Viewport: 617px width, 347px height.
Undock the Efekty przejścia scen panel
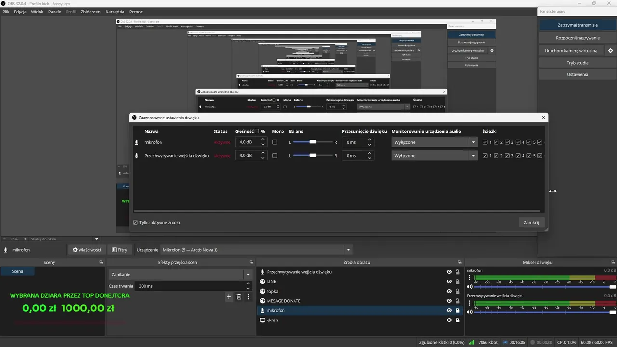coord(251,262)
